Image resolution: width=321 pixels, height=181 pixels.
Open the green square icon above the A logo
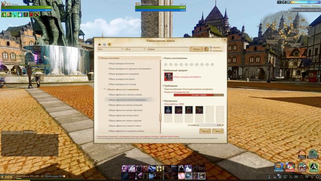tap(313, 154)
